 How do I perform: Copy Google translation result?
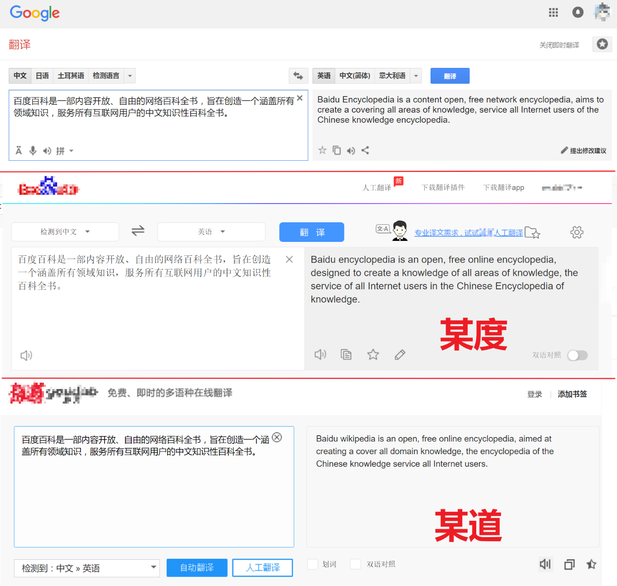click(336, 150)
